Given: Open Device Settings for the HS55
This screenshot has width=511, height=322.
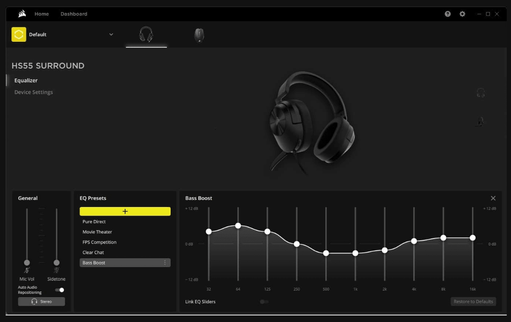Looking at the screenshot, I should coord(33,92).
